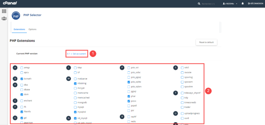Viewport: 265px width, 125px height.
Task: Enable the uuid extension checkbox
Action: coord(182,118)
